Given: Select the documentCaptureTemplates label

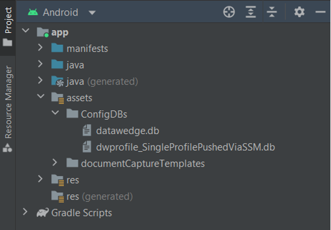Looking at the screenshot, I should pos(143,164).
